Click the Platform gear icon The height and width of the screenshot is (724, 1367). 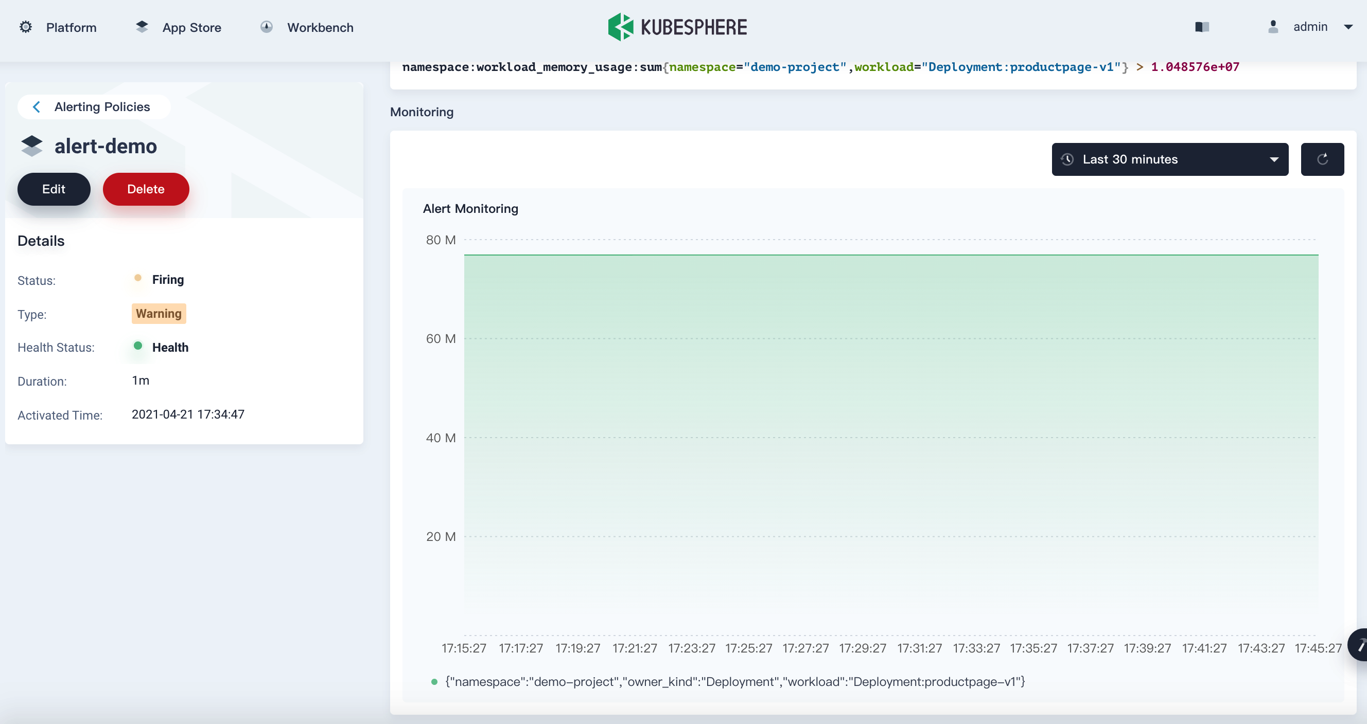(x=25, y=27)
